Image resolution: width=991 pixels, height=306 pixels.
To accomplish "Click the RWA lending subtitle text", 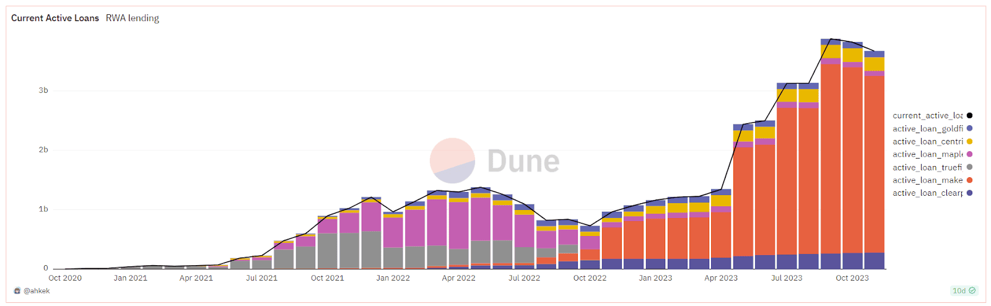I will 133,18.
